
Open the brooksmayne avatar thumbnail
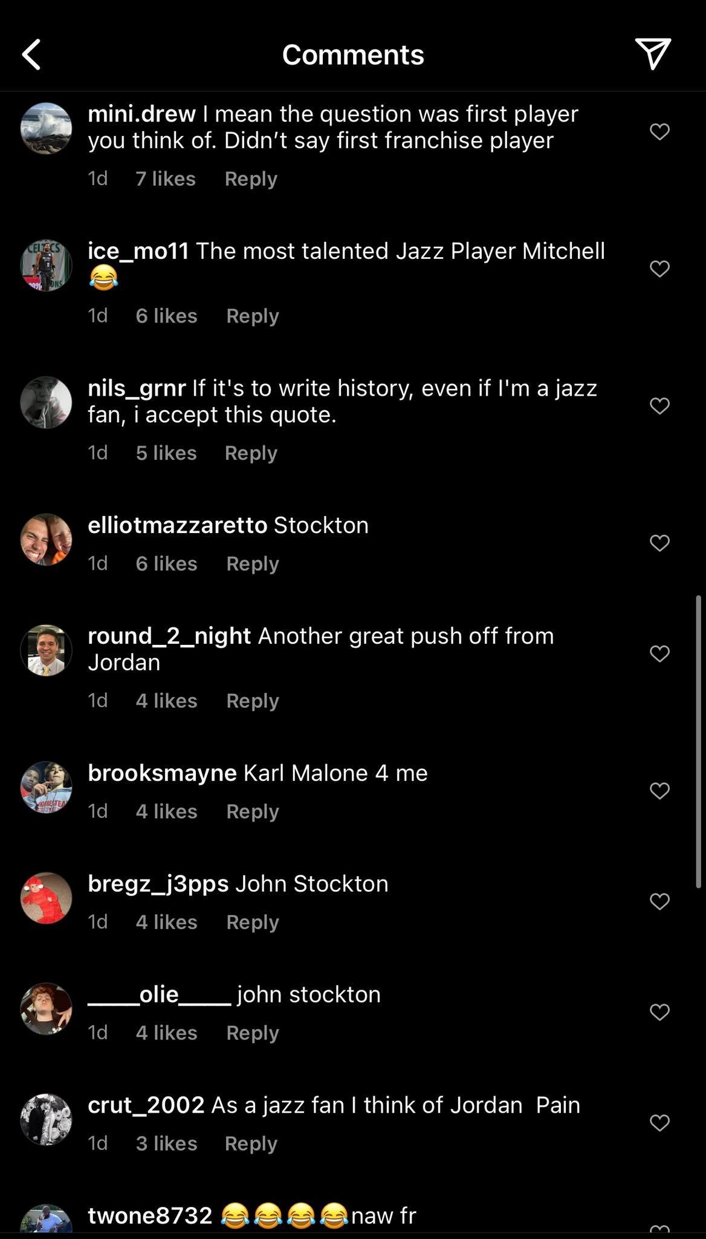click(x=46, y=788)
